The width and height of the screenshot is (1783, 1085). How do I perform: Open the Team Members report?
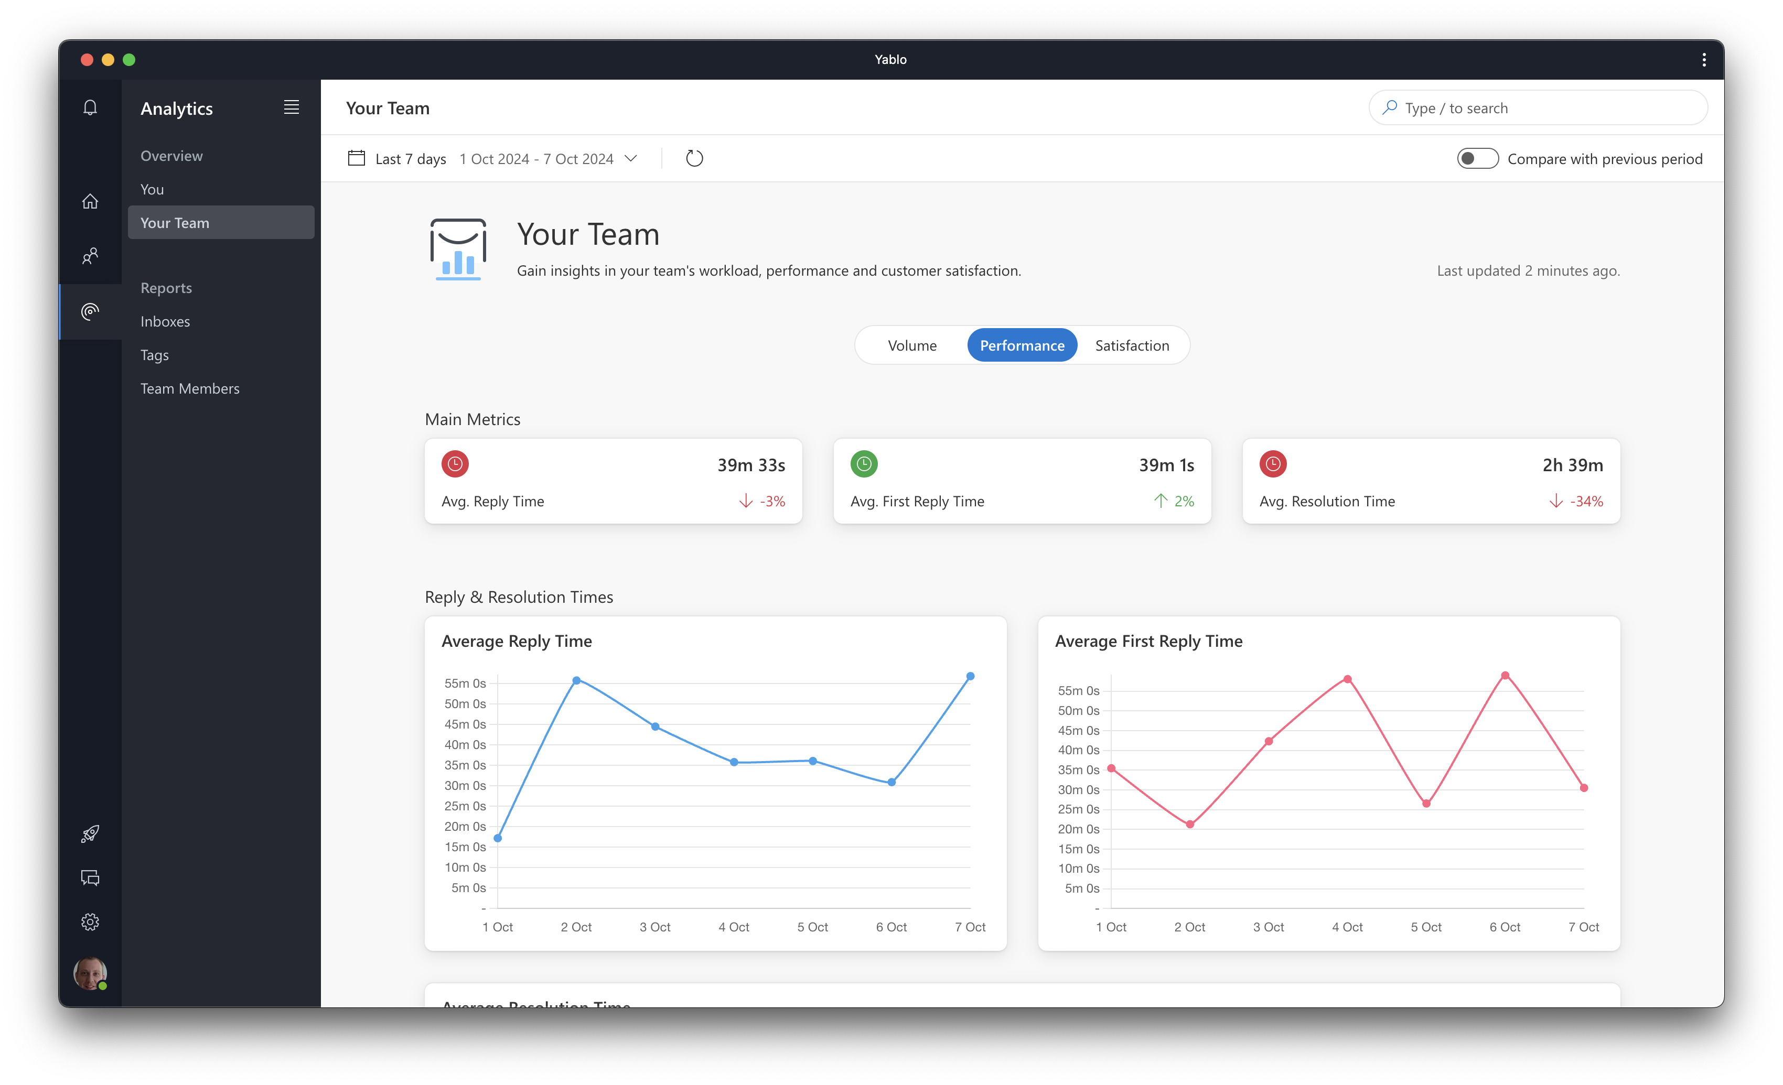pos(190,388)
